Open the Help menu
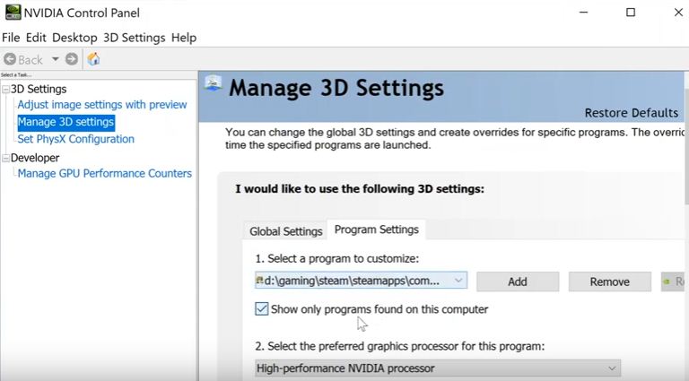 (184, 38)
